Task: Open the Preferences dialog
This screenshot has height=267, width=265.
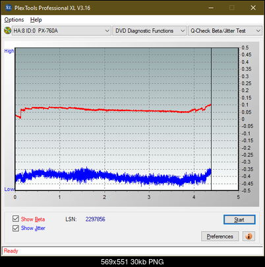Action: point(220,237)
